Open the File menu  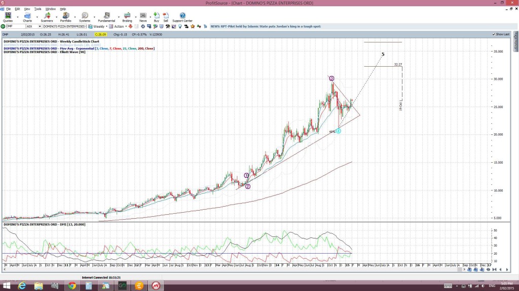tap(8, 9)
